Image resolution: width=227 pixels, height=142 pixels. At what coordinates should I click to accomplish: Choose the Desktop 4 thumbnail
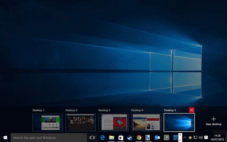coord(146,122)
